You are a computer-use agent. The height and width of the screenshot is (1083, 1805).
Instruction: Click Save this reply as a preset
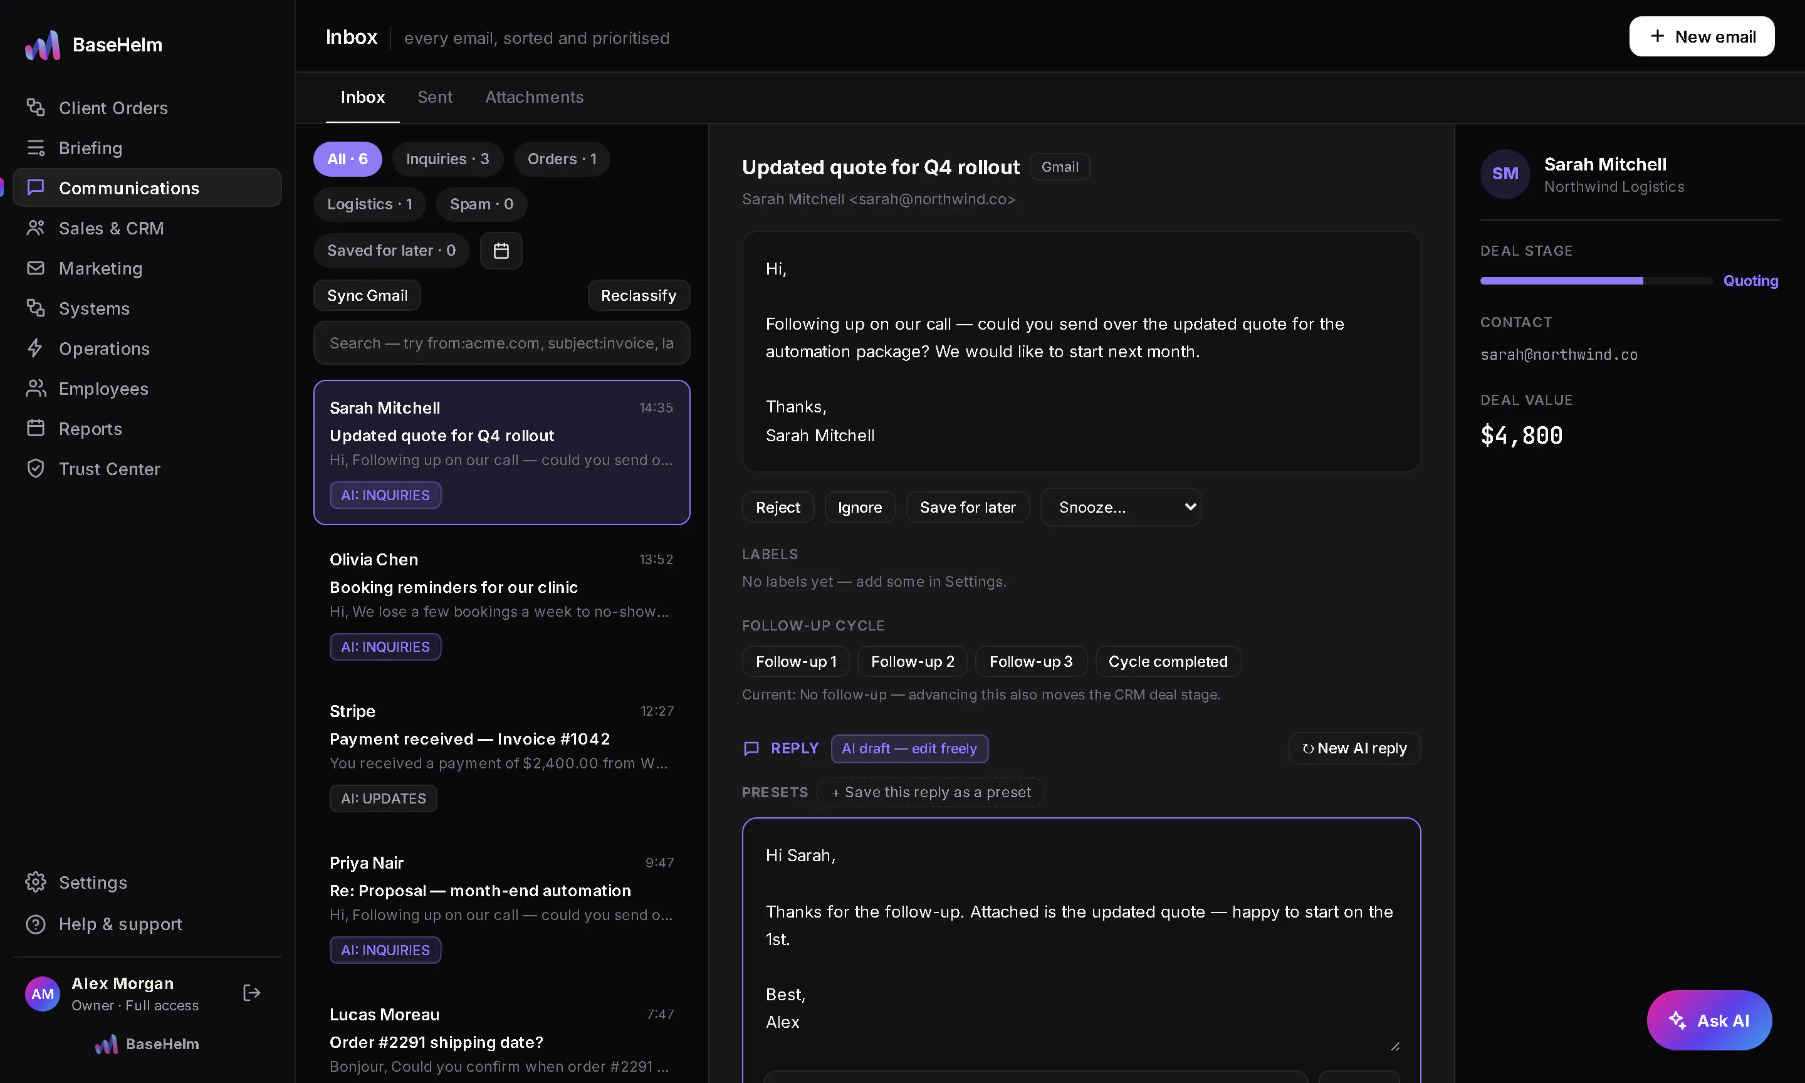931,792
